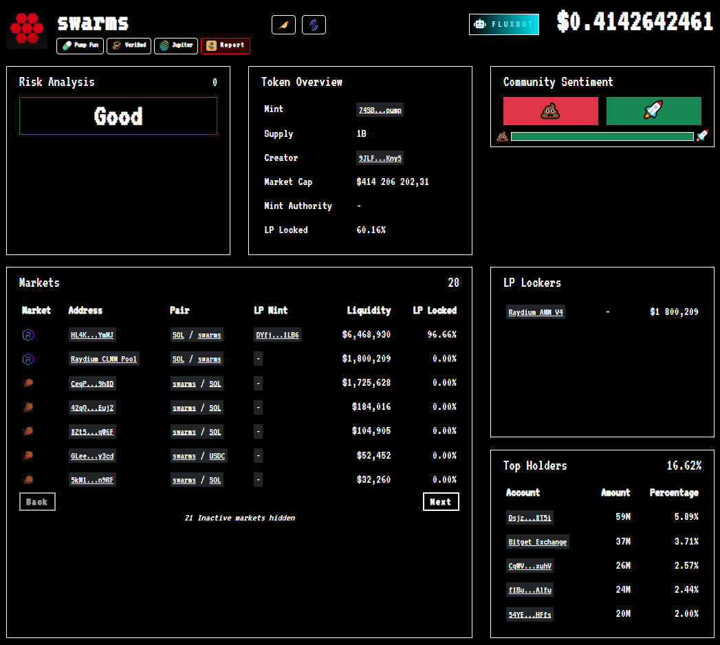The height and width of the screenshot is (645, 720).
Task: Open the HL4K...YmMJ market address
Action: [92, 335]
